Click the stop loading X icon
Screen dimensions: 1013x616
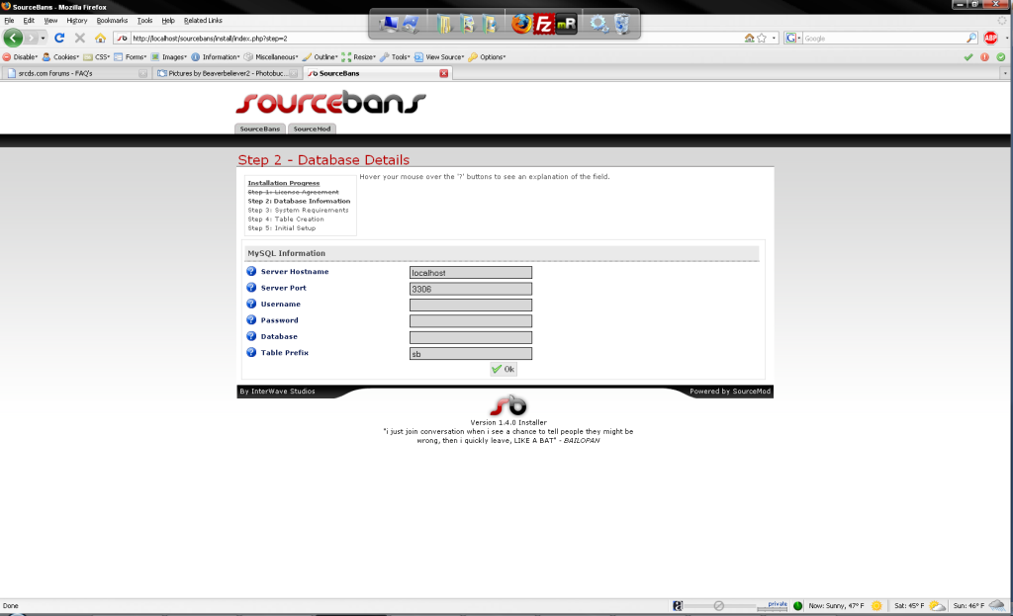point(80,39)
